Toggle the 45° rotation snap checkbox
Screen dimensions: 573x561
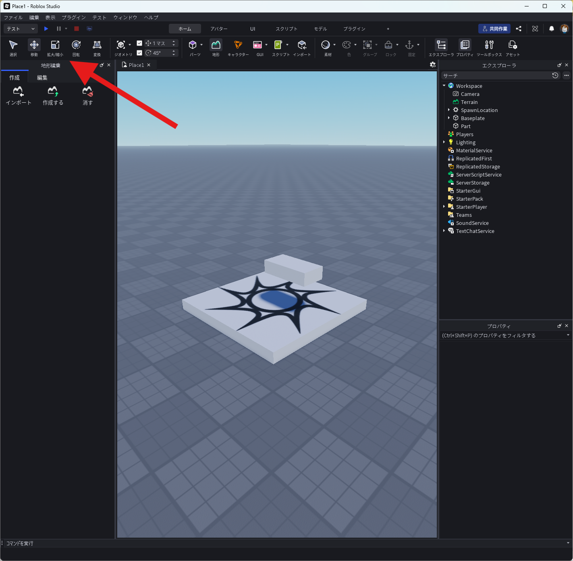point(139,53)
